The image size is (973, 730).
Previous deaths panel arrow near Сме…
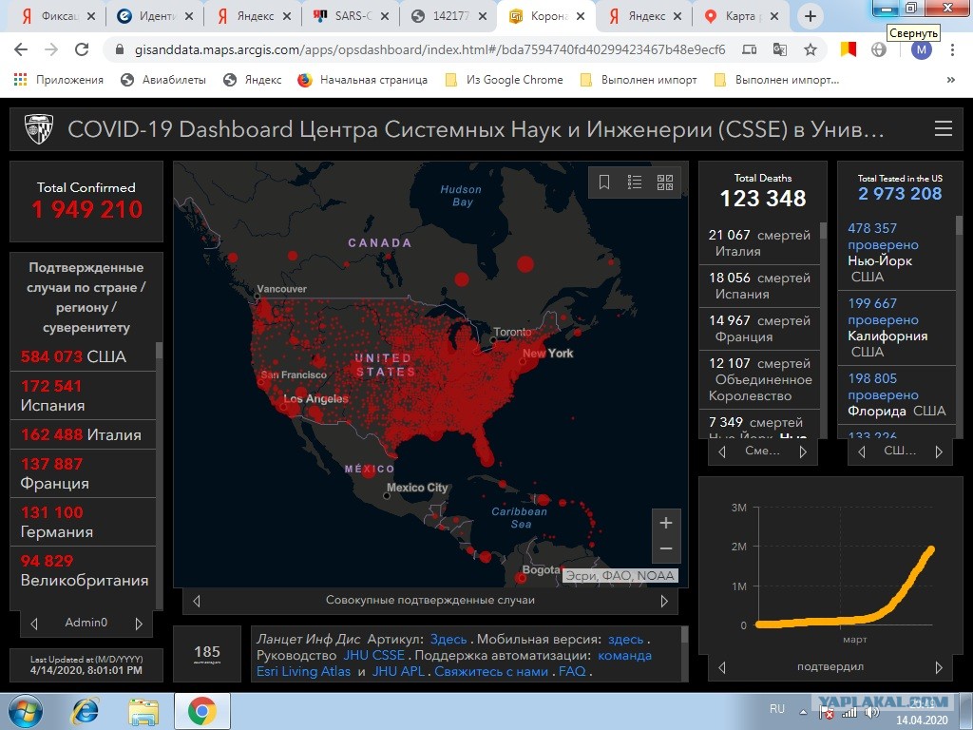[722, 451]
